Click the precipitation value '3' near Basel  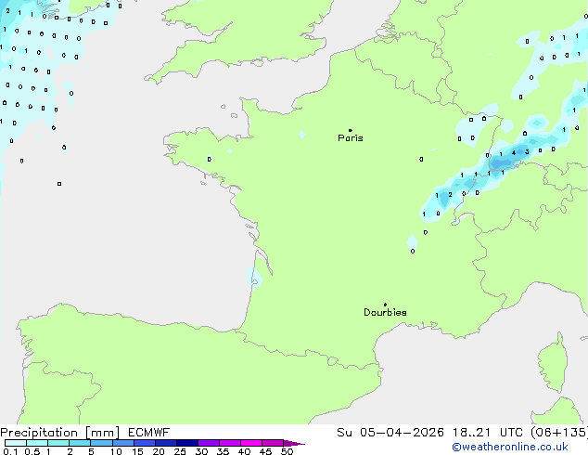click(527, 152)
